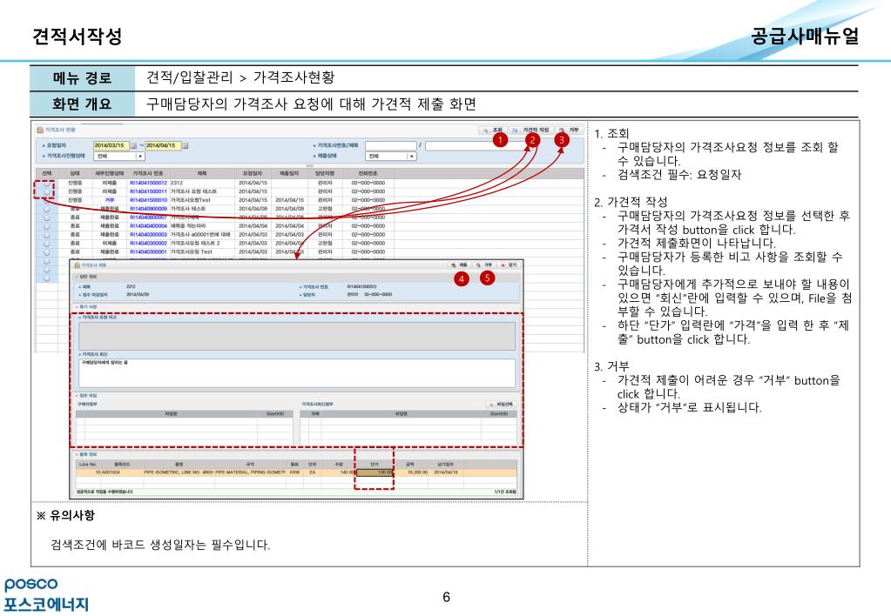
Task: Click the 거부 button in the 가격조사 현황 toolbar
Action: (568, 130)
